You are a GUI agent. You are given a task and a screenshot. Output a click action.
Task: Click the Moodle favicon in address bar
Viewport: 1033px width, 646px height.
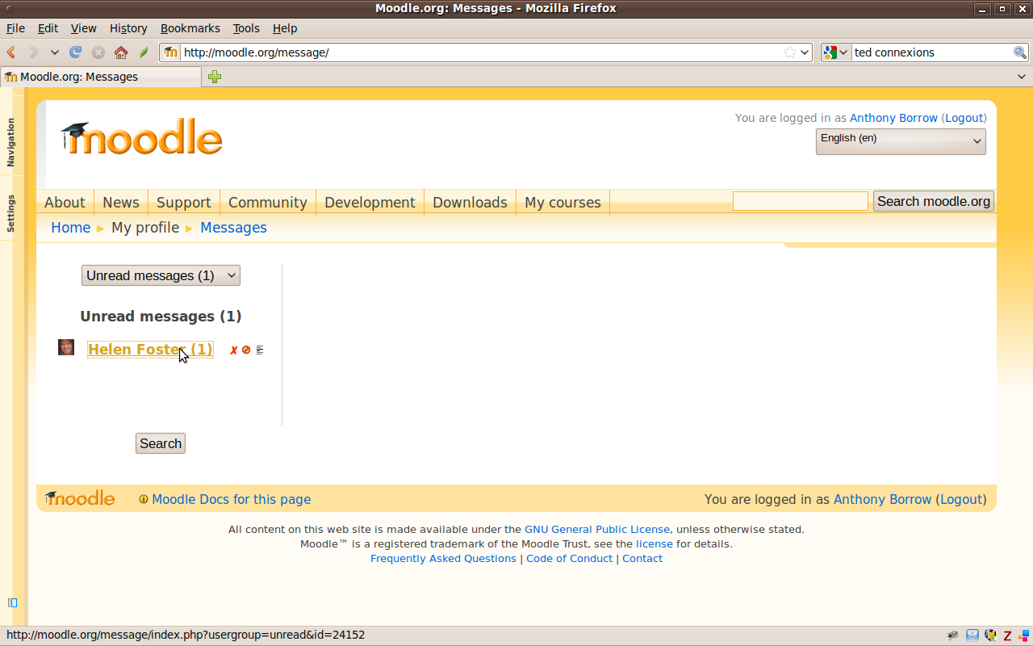tap(171, 52)
